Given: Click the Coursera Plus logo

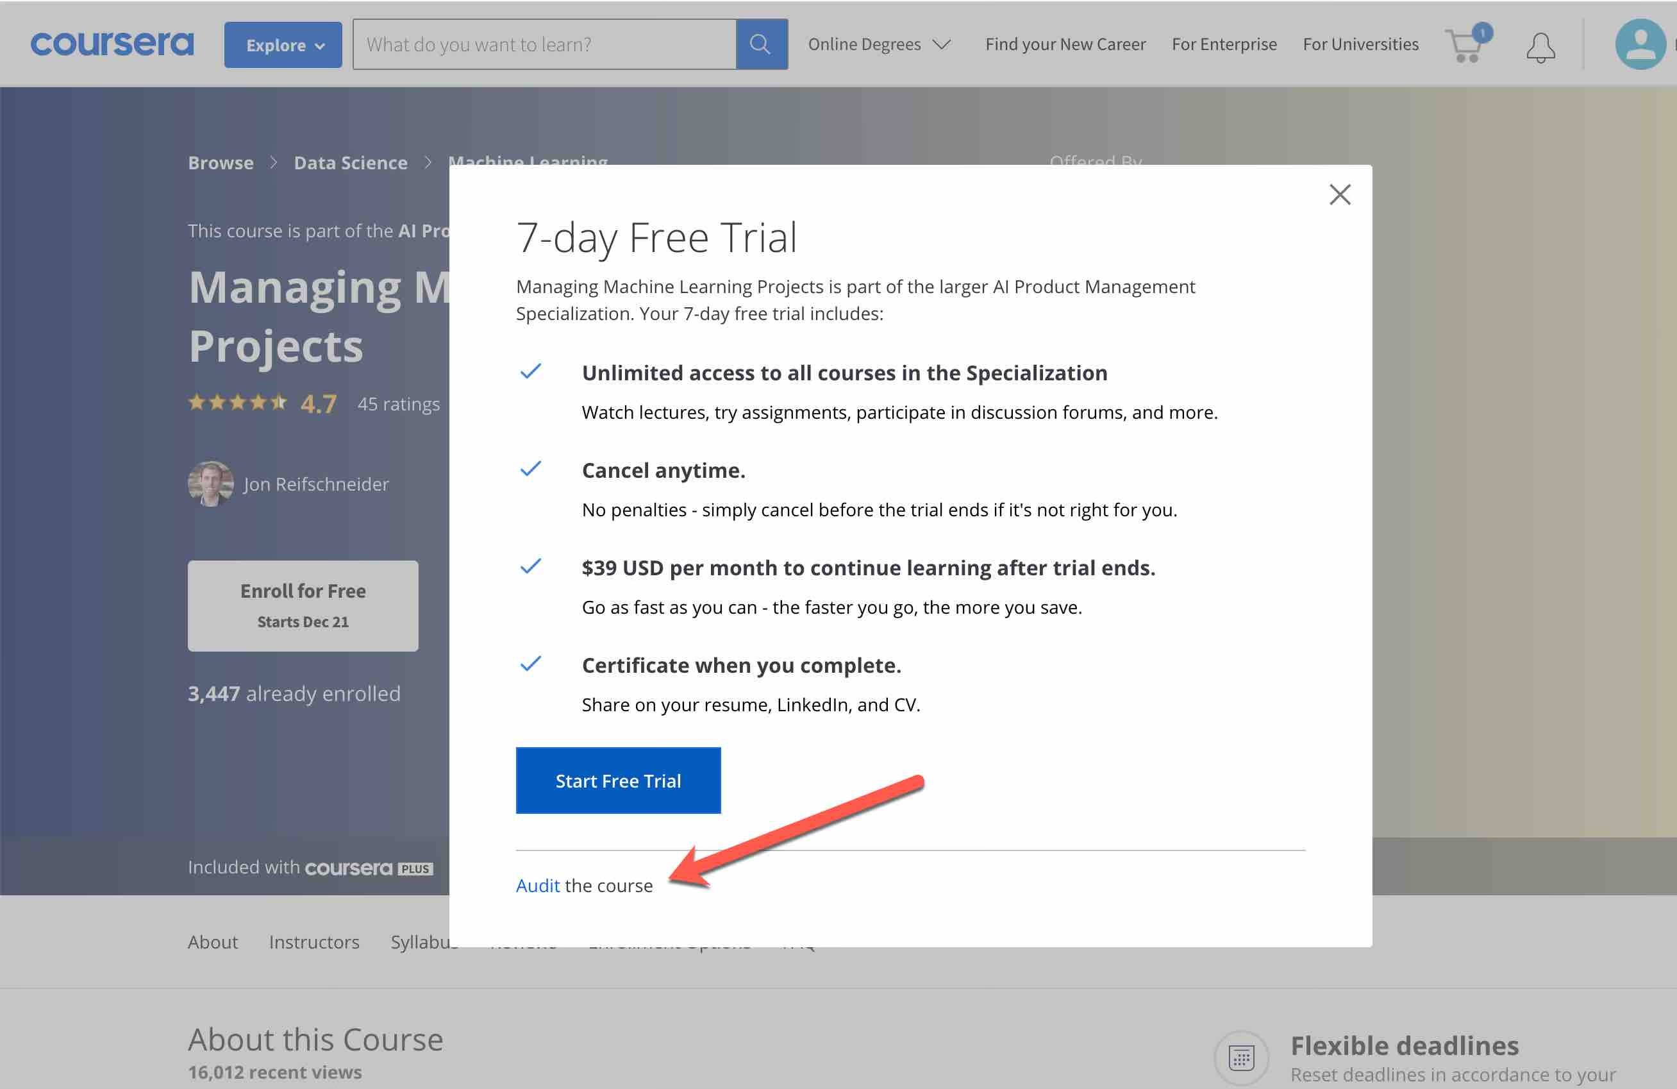Looking at the screenshot, I should click(x=369, y=868).
